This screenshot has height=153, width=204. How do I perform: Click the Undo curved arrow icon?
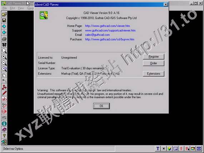4,81
